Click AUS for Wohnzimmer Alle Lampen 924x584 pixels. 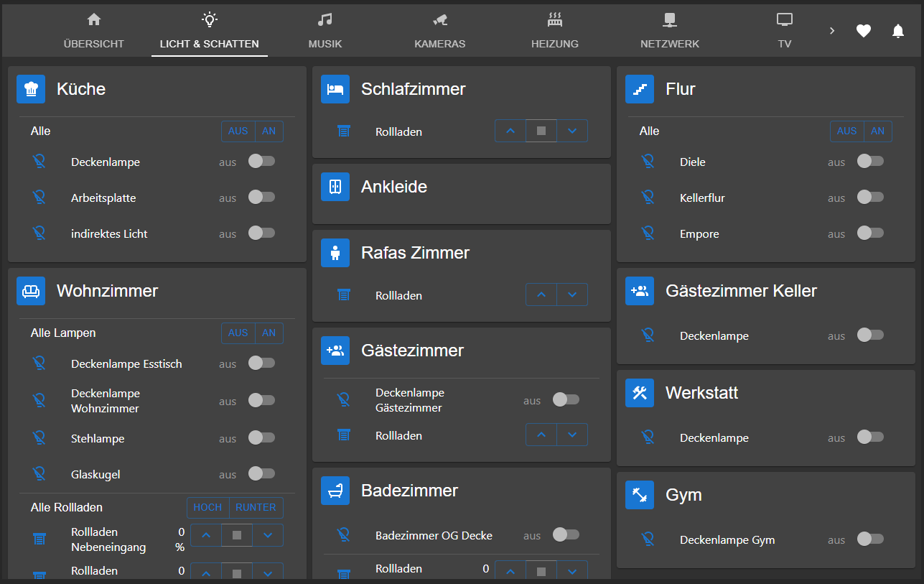click(x=238, y=333)
